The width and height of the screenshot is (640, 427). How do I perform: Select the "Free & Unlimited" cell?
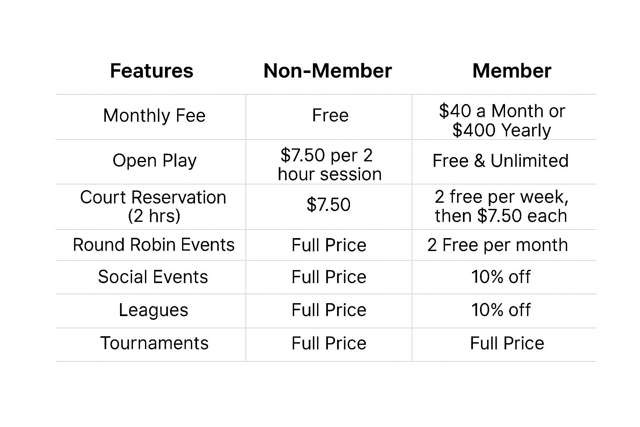click(x=500, y=161)
